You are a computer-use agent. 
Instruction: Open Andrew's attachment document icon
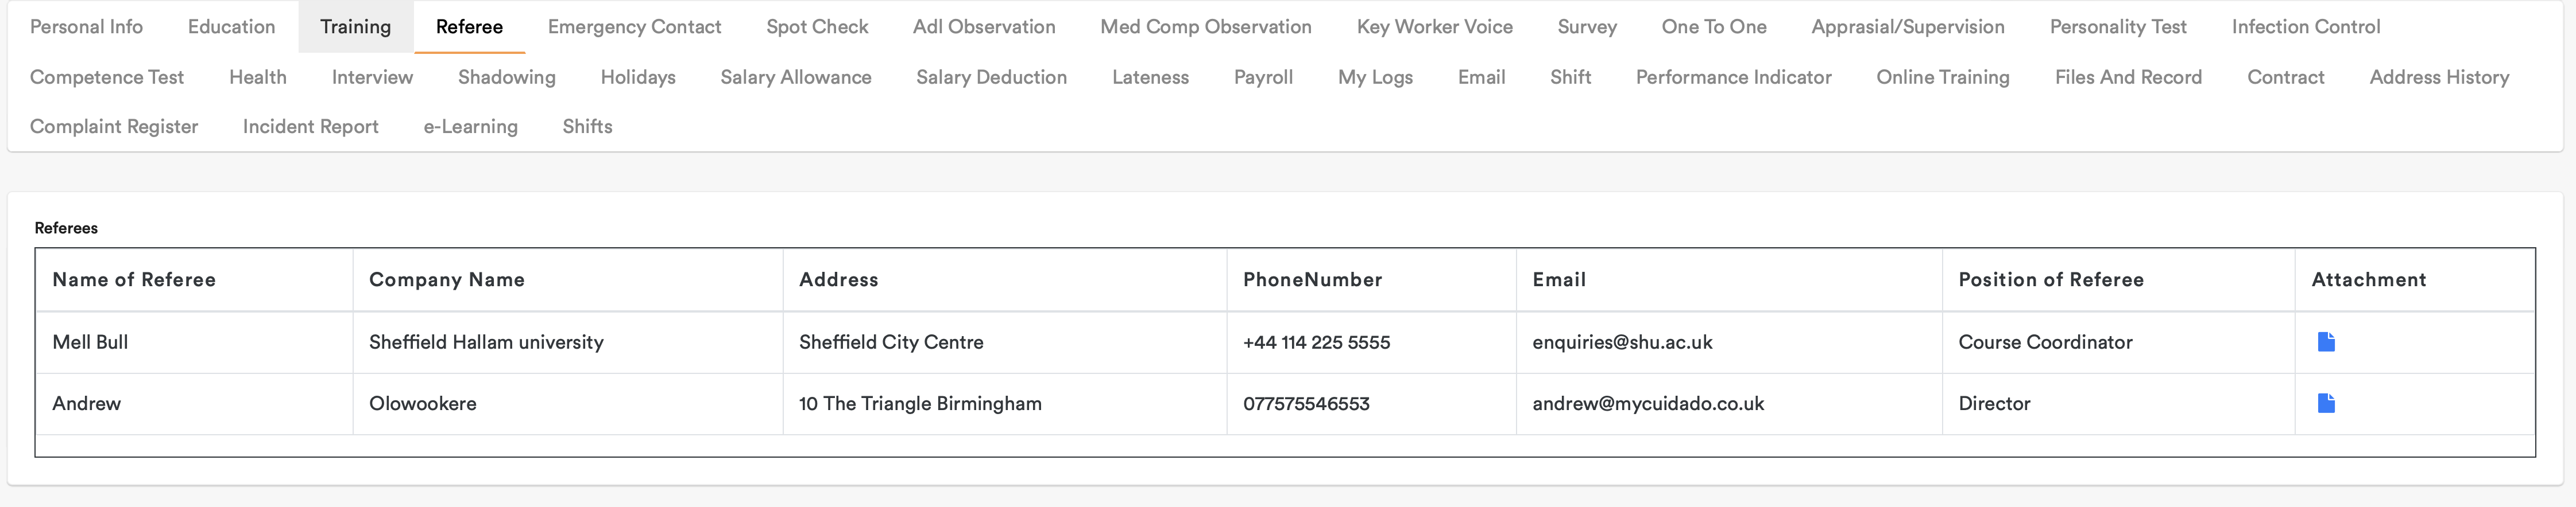2325,403
